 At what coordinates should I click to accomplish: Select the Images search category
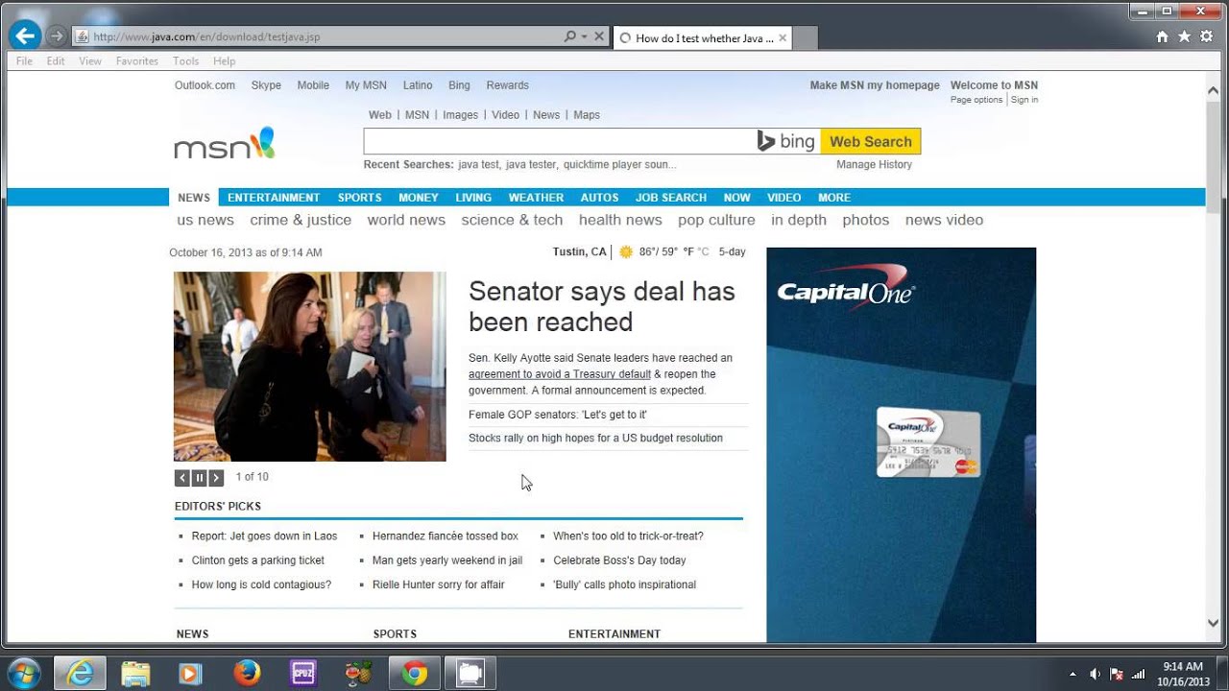460,115
